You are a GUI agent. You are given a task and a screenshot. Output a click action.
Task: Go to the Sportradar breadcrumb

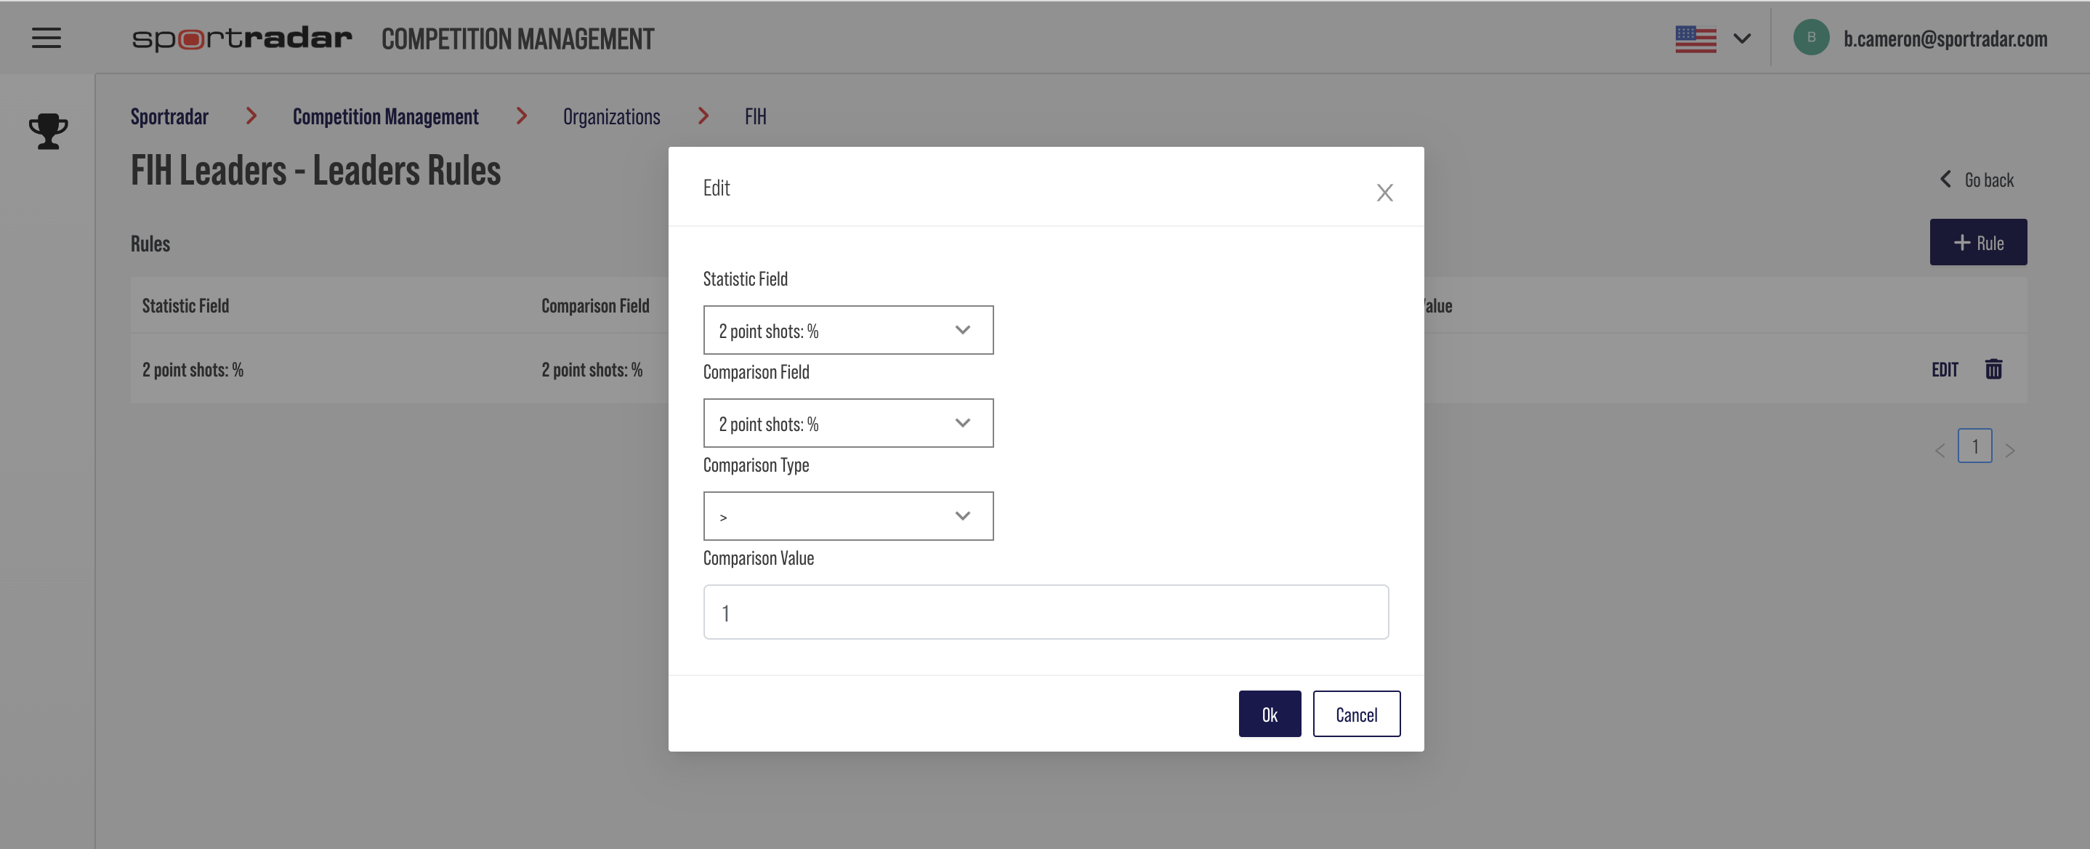(169, 117)
